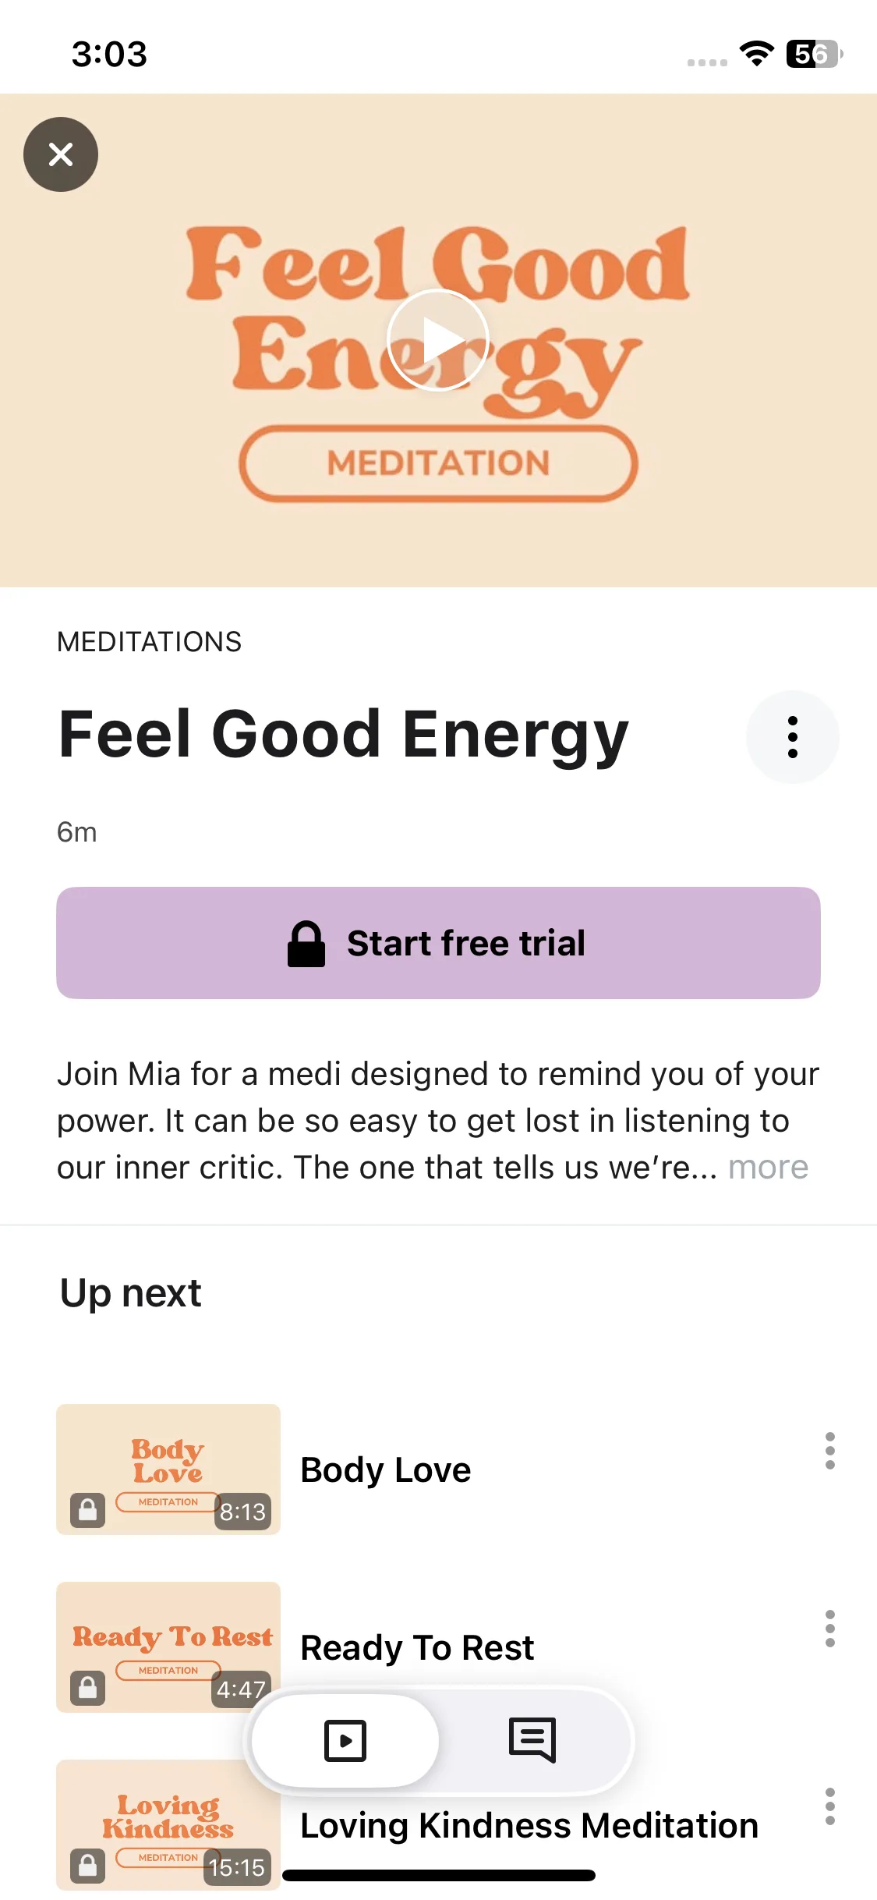Expand the description with more link
The image size is (877, 1900).
768,1168
